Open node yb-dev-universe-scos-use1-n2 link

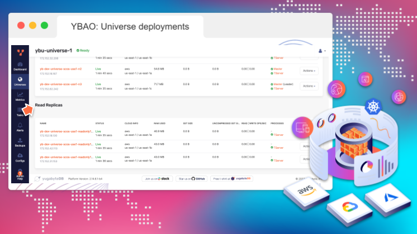(x=60, y=69)
